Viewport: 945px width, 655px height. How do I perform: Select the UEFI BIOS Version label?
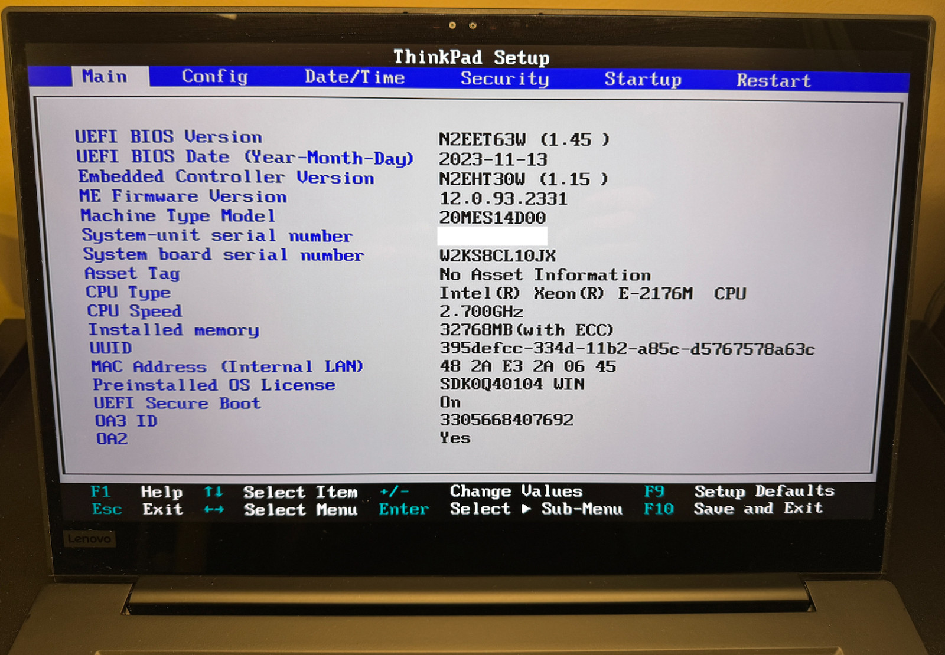tap(168, 136)
